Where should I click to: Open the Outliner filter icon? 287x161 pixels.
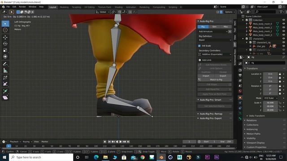(282, 12)
